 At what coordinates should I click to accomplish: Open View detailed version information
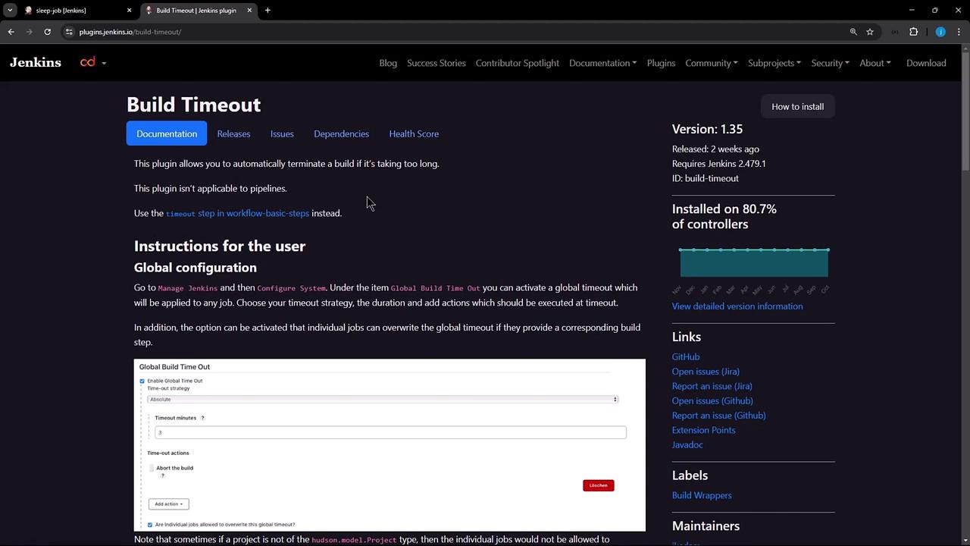click(x=737, y=306)
